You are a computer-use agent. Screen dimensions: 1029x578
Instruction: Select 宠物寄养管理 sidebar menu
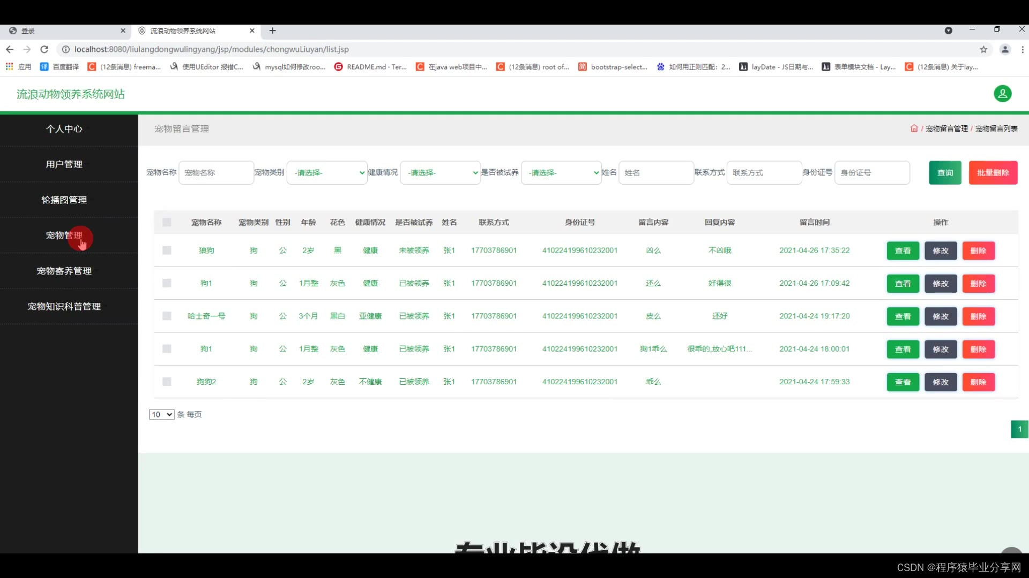tap(64, 271)
